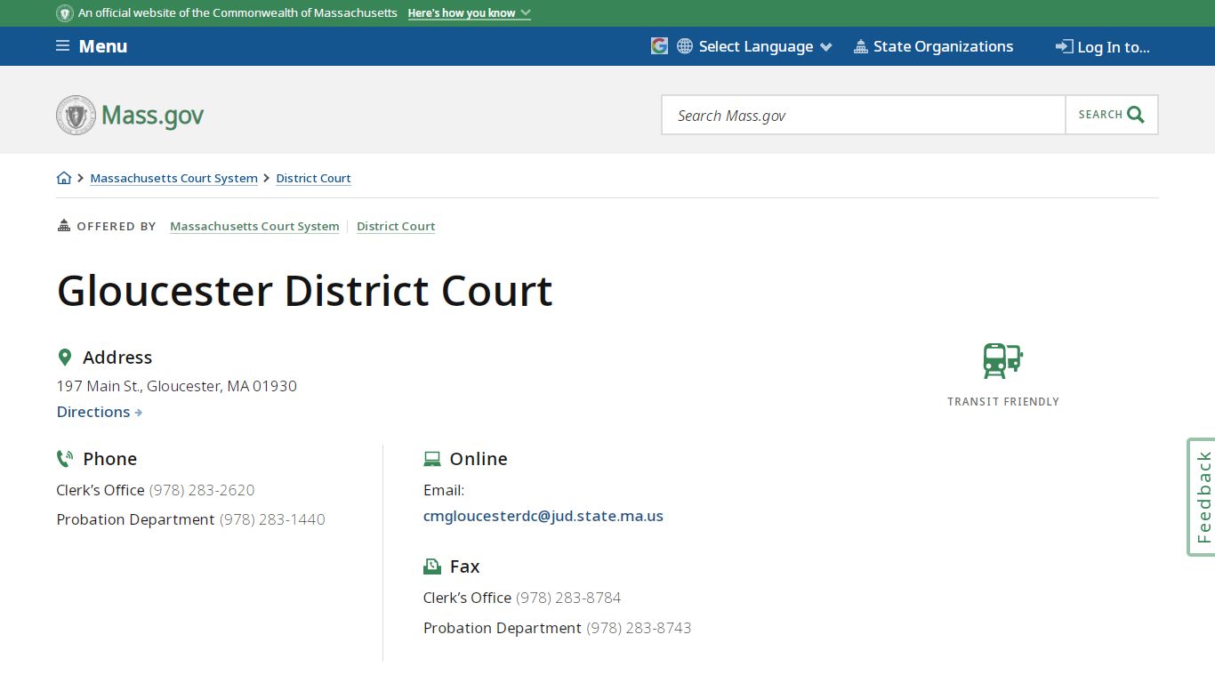Viewport: 1215px width, 683px height.
Task: Click Clerk's Office fax (978) 283-8784
Action: (568, 598)
